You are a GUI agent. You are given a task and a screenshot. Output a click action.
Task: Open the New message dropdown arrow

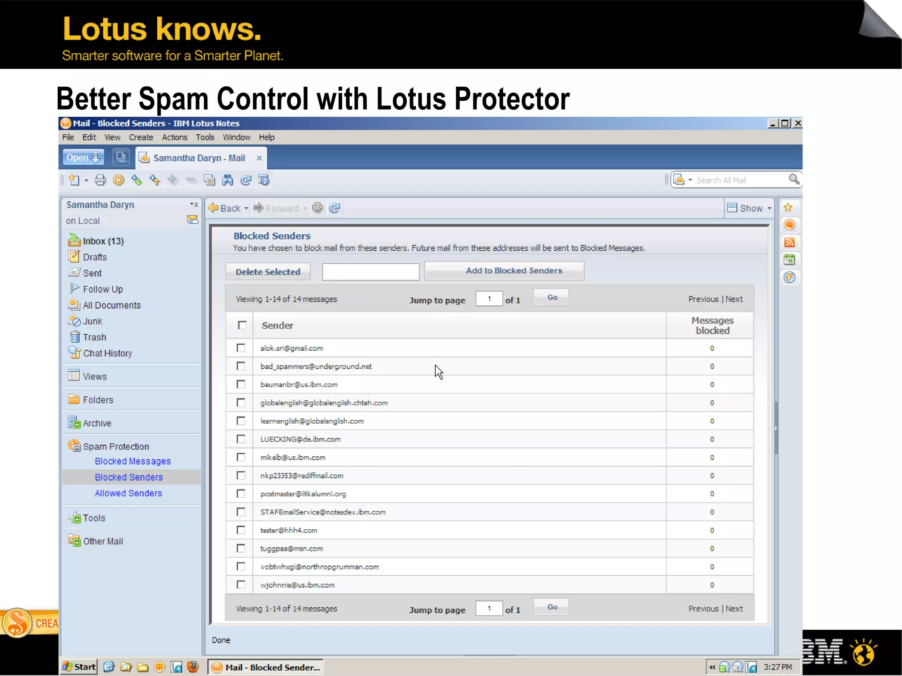click(86, 181)
